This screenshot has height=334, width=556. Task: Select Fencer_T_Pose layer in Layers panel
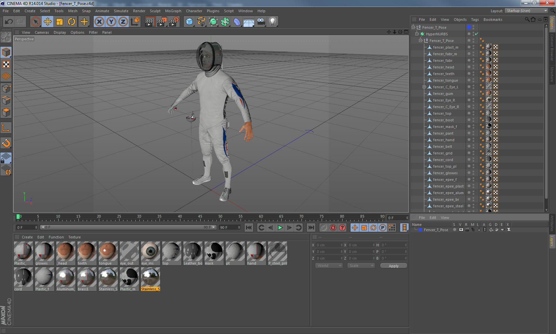[x=436, y=230]
